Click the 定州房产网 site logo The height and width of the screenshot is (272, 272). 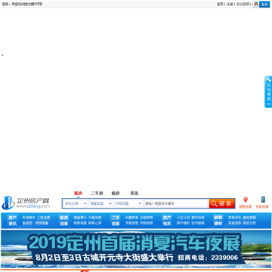click(x=26, y=203)
